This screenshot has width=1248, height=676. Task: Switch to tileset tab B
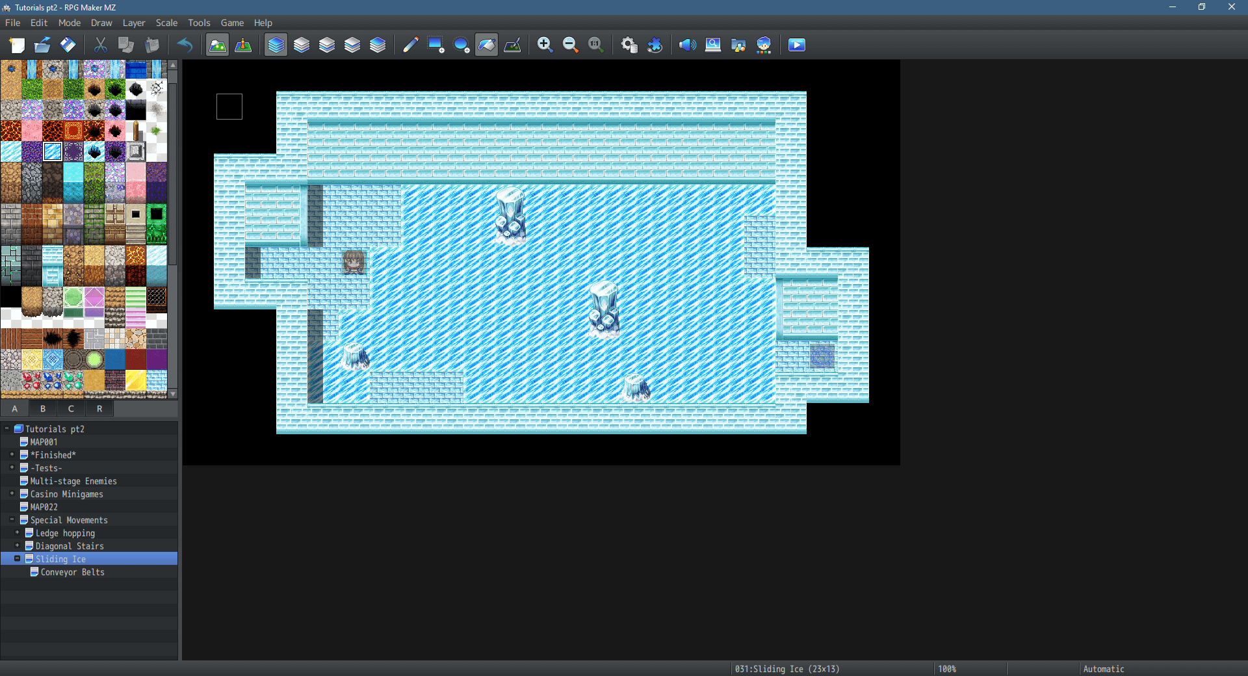(x=43, y=408)
